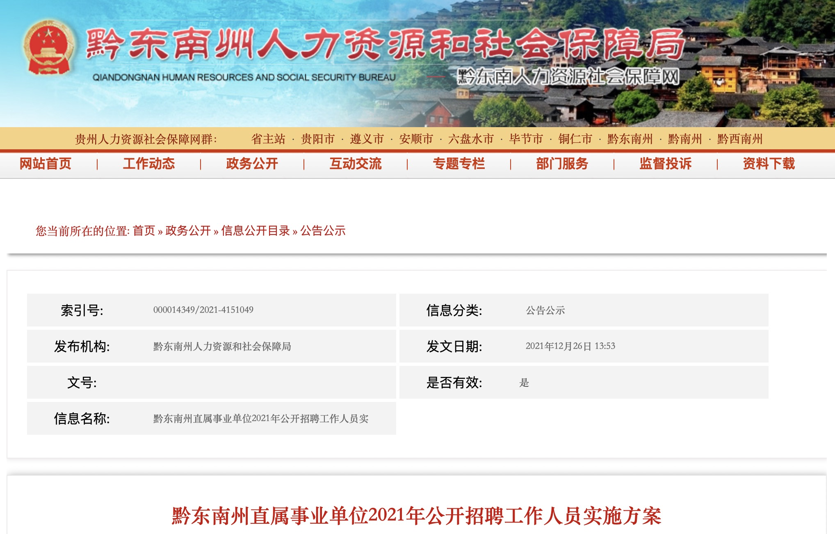The image size is (835, 534).
Task: Visit the 省主站 network link
Action: pos(268,139)
